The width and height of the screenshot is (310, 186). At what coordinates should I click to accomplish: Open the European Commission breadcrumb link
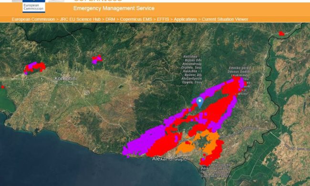pyautogui.click(x=33, y=20)
